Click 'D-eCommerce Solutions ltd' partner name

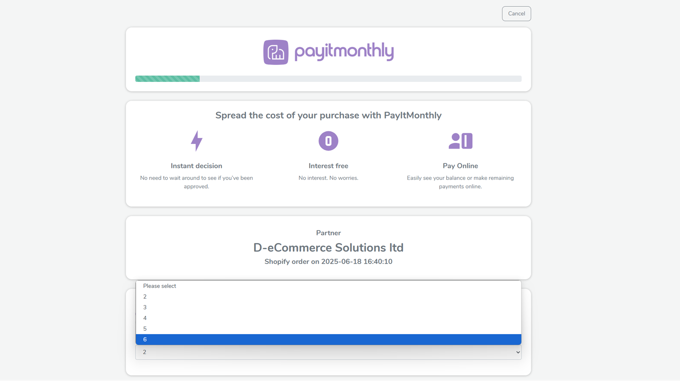click(x=328, y=247)
